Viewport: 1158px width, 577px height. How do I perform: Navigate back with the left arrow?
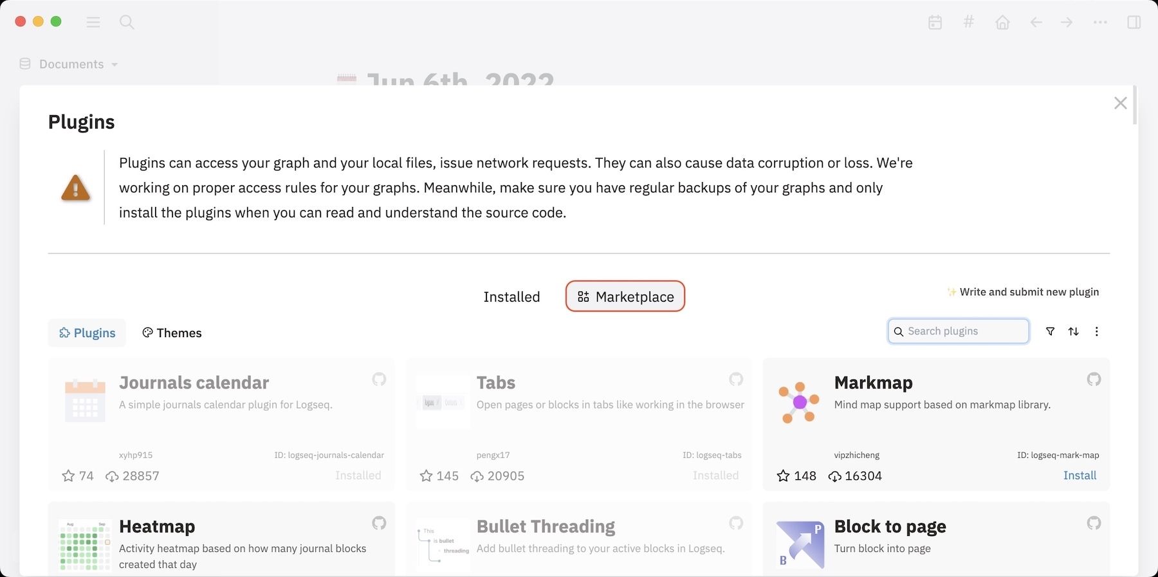click(1036, 23)
